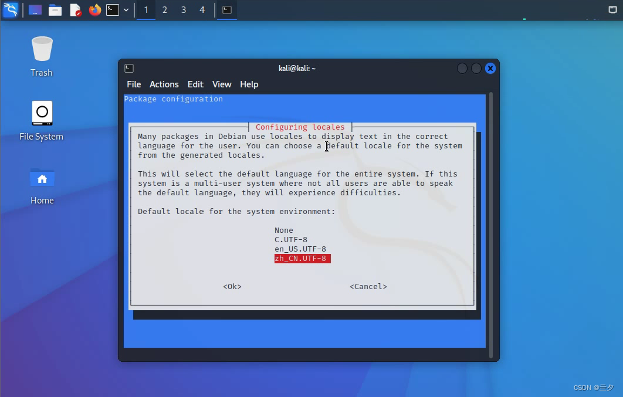Confirm locale selection with Ok
The image size is (623, 397).
tap(232, 287)
